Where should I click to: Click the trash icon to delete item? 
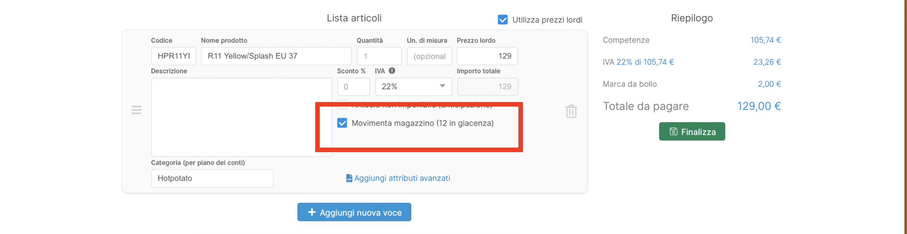pyautogui.click(x=571, y=111)
